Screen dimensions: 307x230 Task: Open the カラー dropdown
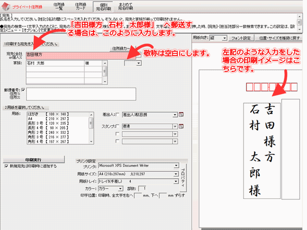click(119, 189)
